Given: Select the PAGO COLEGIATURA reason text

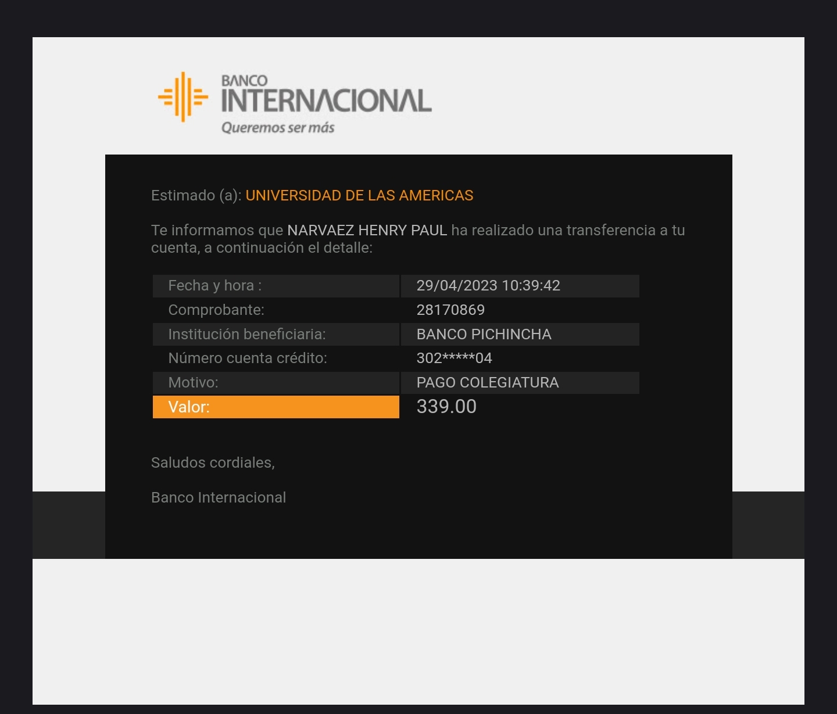Looking at the screenshot, I should tap(487, 383).
